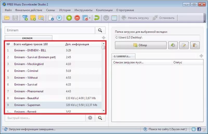
Task: Open the Финальное действие menu
Action: [x=29, y=10]
